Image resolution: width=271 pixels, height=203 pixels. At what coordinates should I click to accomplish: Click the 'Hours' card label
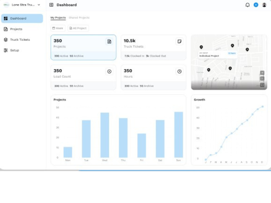pos(128,77)
